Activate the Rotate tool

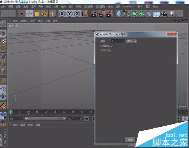pyautogui.click(x=44, y=14)
